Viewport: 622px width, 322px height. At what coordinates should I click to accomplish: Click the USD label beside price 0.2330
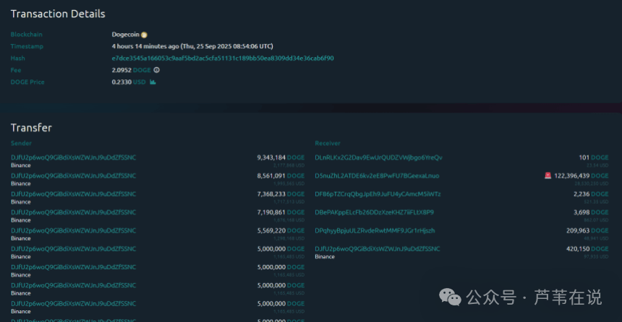click(139, 82)
